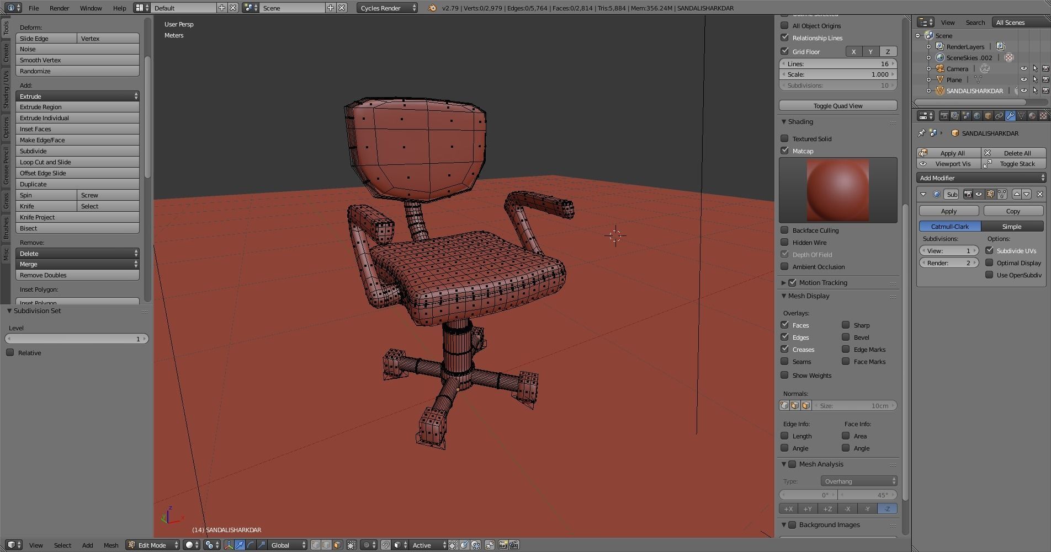Screen dimensions: 1051x552
Task: Disable the Matcap checkbox
Action: point(784,151)
